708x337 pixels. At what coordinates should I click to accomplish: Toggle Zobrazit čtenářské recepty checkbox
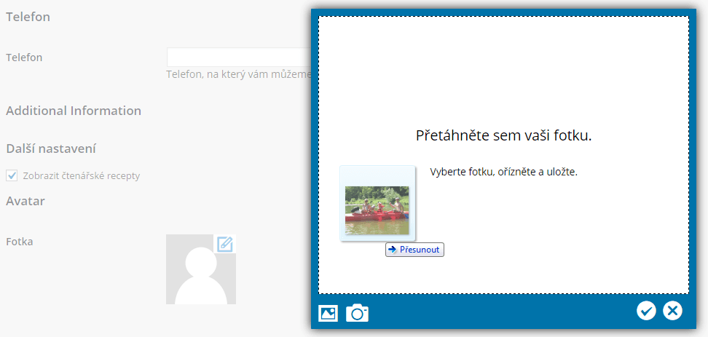[x=11, y=175]
